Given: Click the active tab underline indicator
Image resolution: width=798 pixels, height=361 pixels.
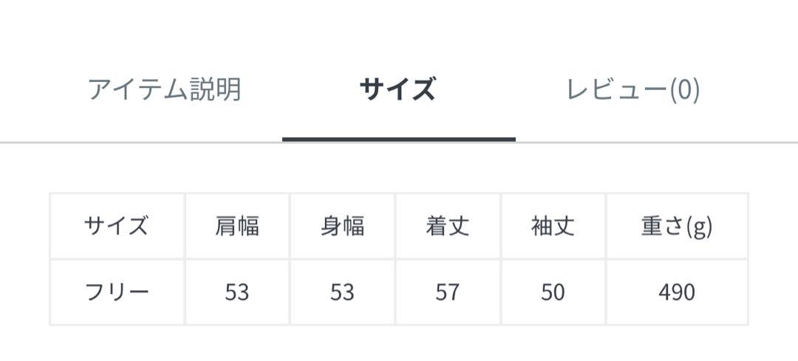Looking at the screenshot, I should click(x=399, y=140).
